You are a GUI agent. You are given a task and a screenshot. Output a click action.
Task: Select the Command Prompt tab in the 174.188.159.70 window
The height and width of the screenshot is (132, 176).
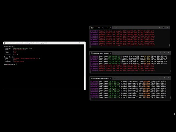(101, 53)
